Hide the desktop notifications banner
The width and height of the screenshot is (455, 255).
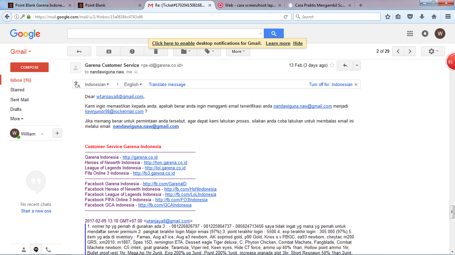click(298, 43)
